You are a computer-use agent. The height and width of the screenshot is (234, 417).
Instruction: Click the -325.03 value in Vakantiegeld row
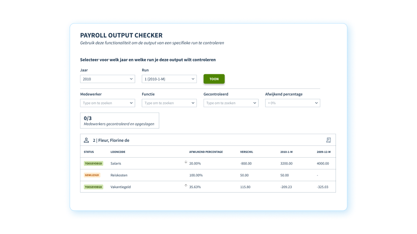click(323, 187)
